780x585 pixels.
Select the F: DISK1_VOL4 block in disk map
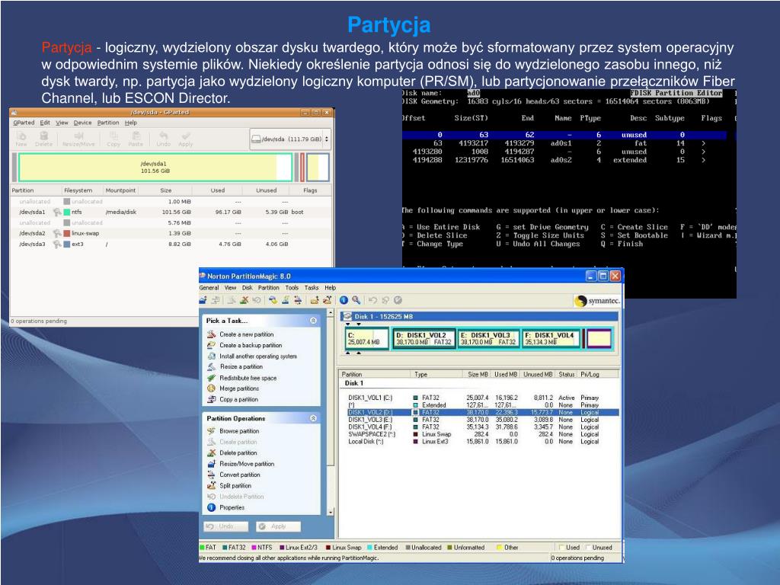[551, 339]
